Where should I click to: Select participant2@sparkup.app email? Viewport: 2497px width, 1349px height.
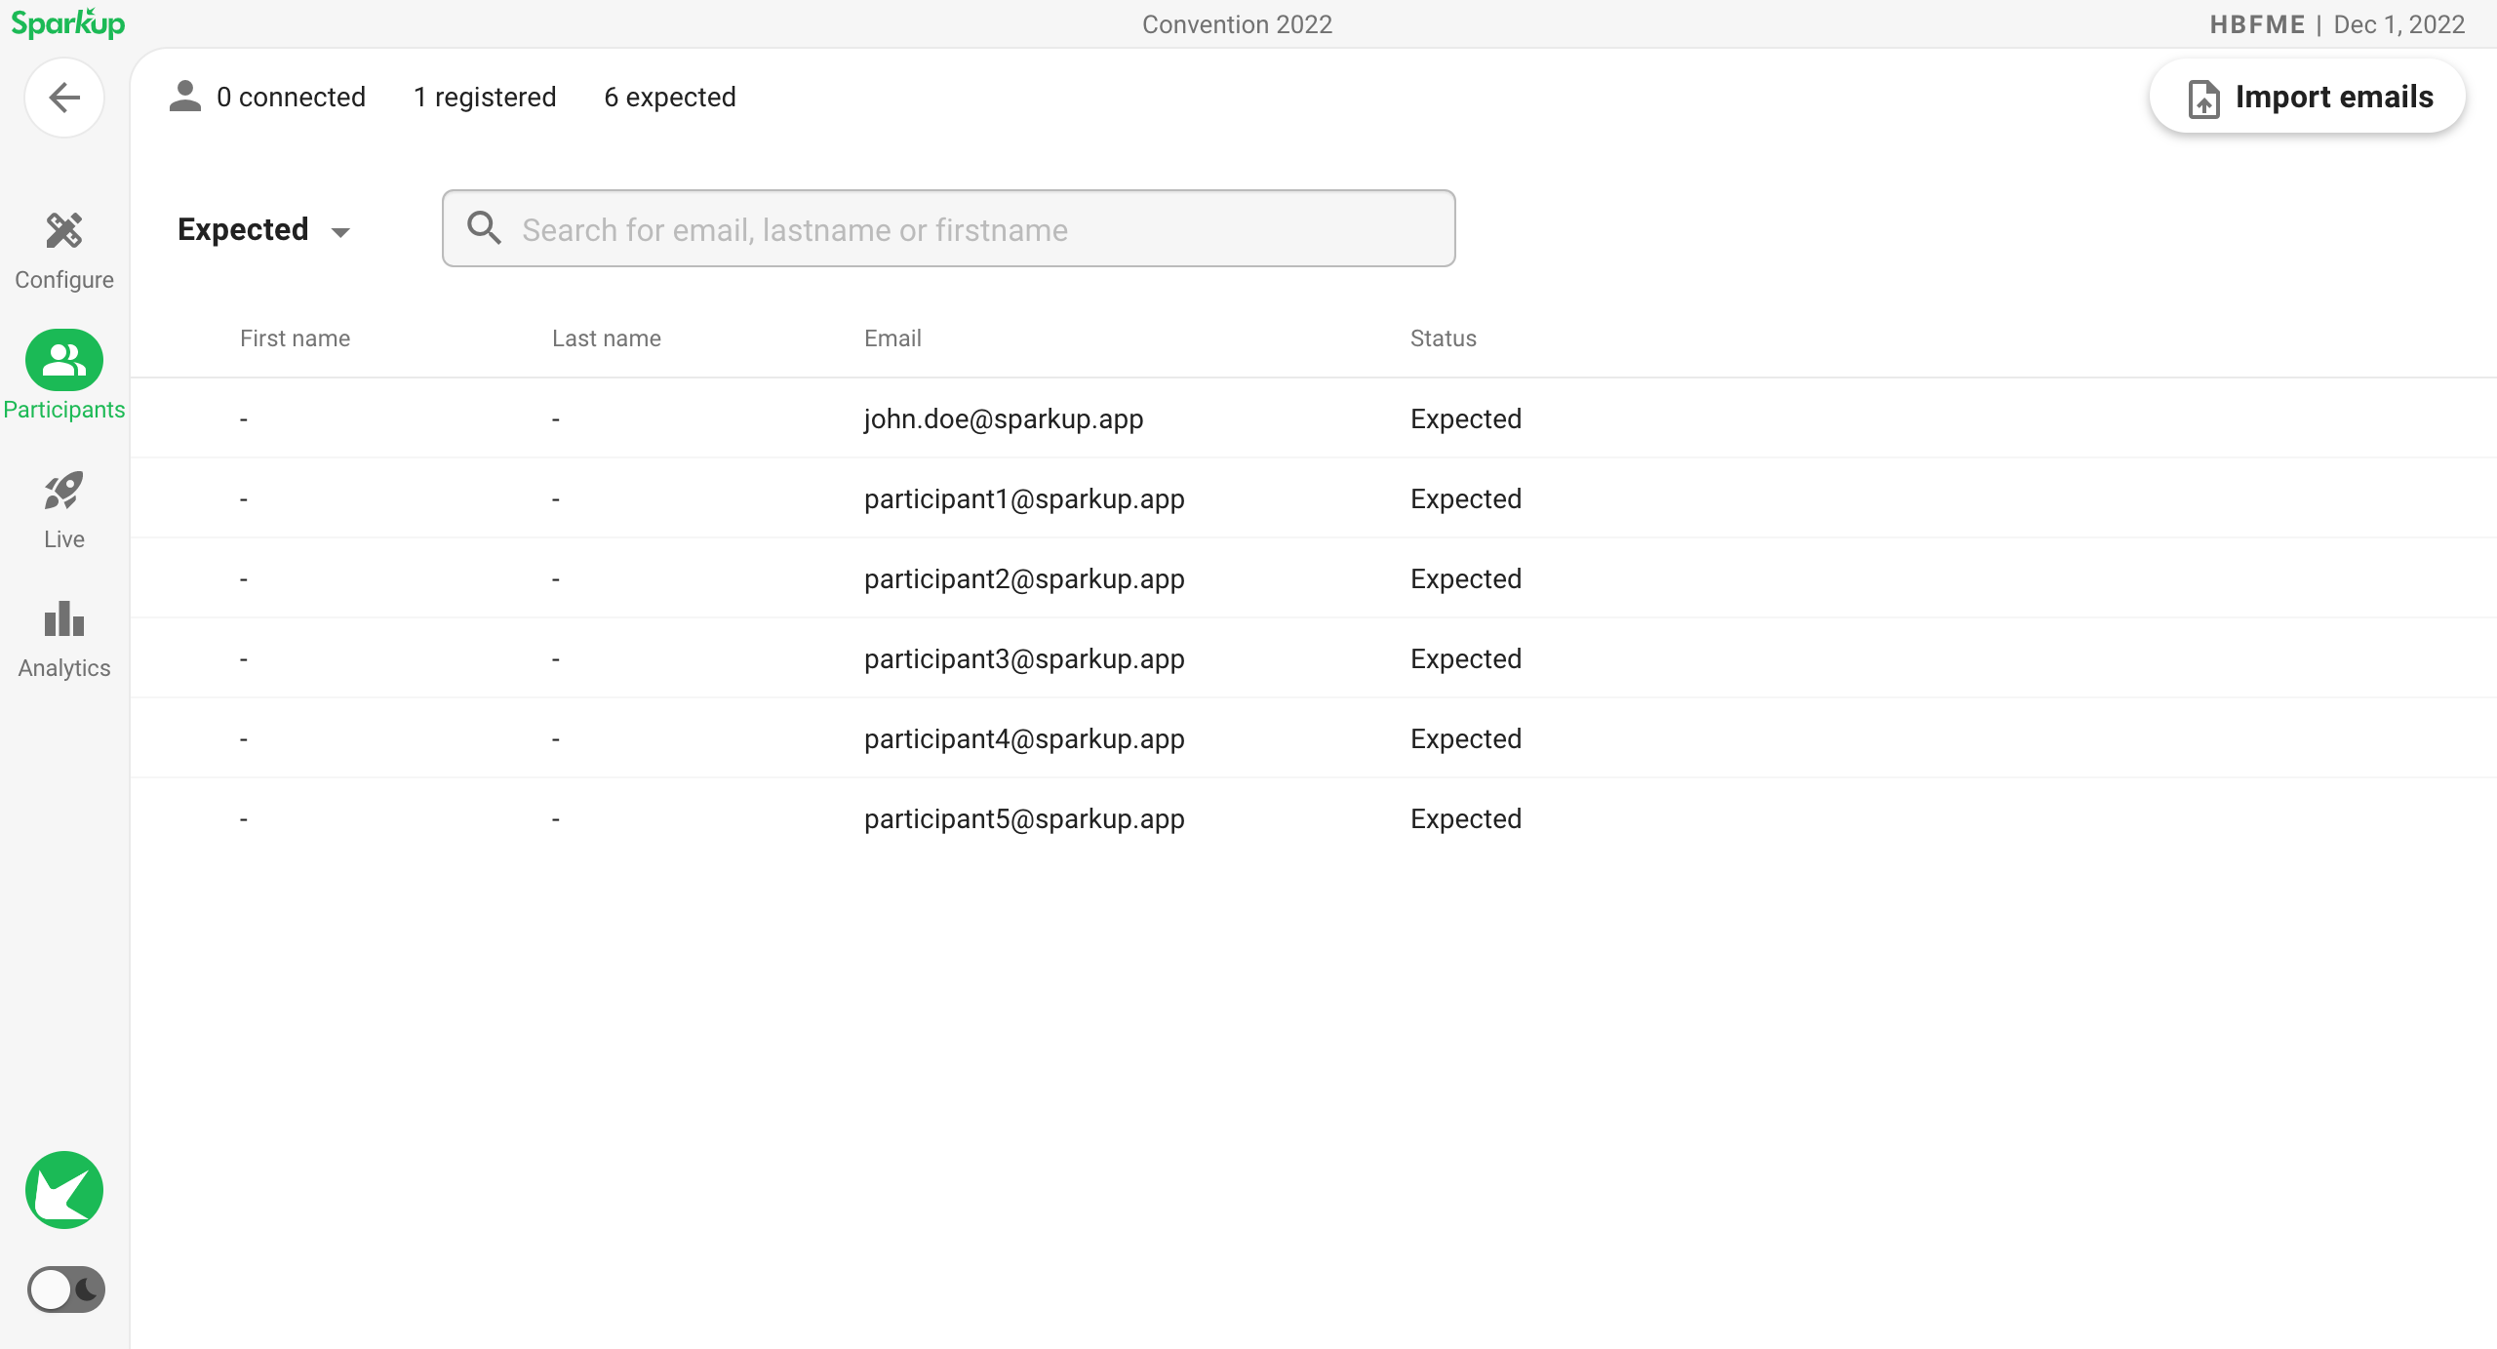[x=1024, y=579]
